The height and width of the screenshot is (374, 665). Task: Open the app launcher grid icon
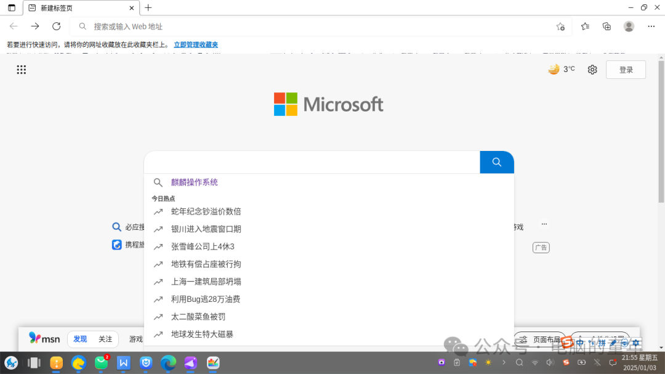pos(22,70)
